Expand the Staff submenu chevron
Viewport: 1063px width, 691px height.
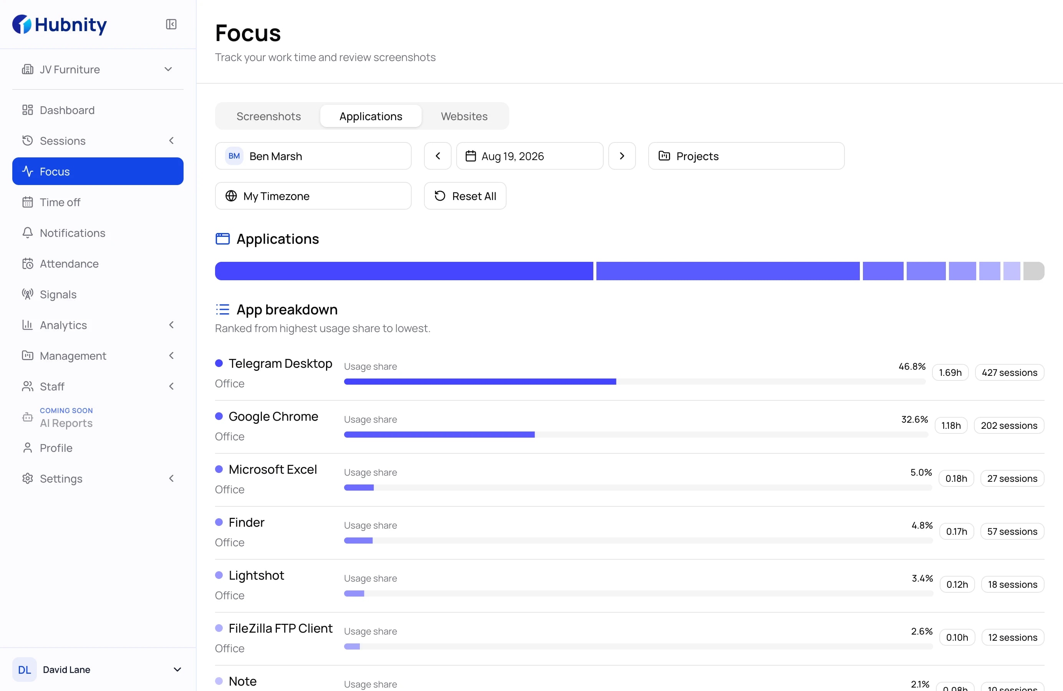[x=172, y=386]
